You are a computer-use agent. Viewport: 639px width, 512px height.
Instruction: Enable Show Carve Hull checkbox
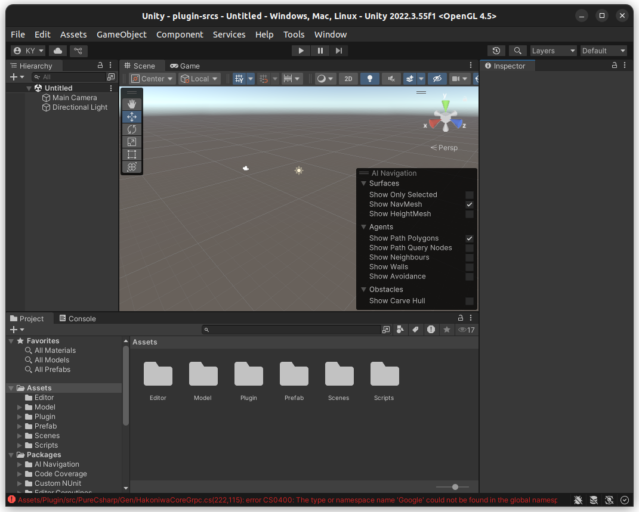tap(470, 301)
